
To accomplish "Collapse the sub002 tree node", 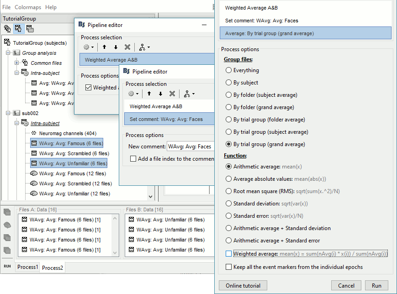I will (x=8, y=113).
